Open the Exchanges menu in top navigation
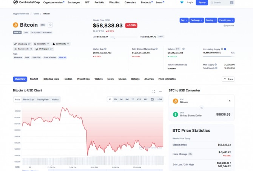Screen dimensions: 253x171 [74, 2]
